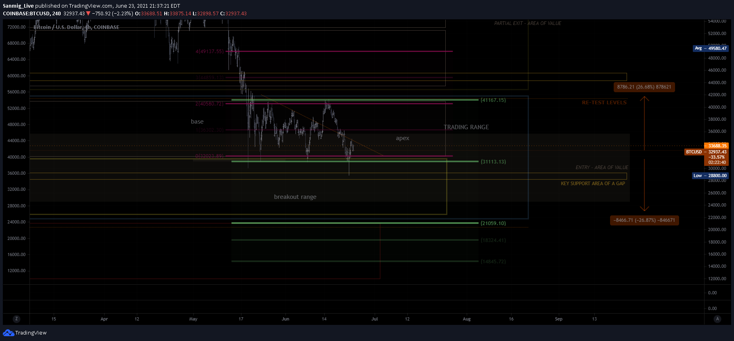
Task: Click the downward orange measurement arrow
Action: (x=644, y=185)
